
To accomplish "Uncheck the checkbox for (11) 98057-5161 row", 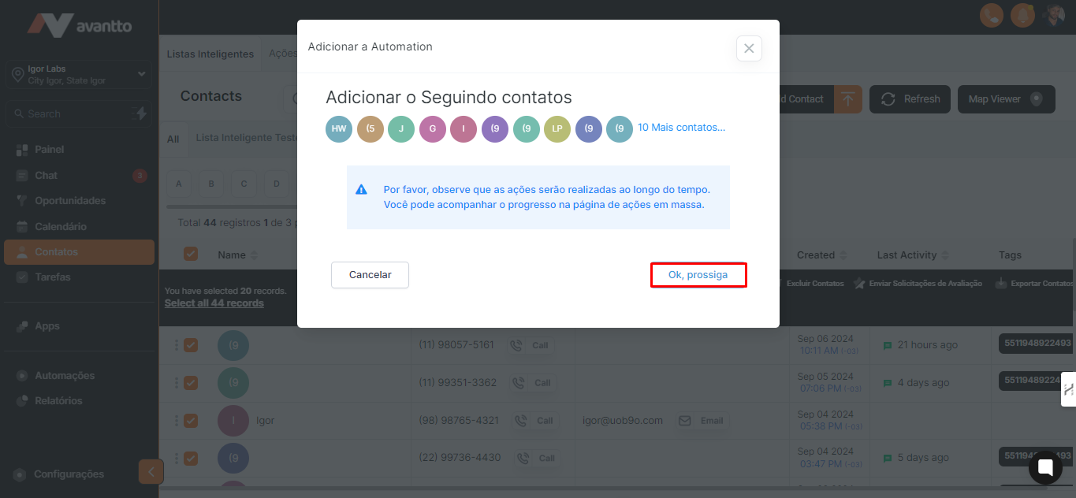I will pos(190,345).
